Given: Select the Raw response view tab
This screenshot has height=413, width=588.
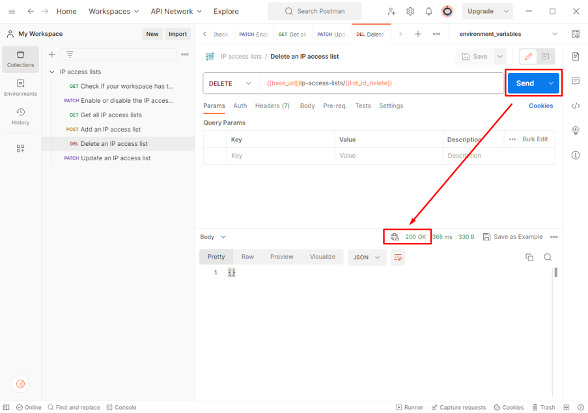Looking at the screenshot, I should tap(247, 257).
